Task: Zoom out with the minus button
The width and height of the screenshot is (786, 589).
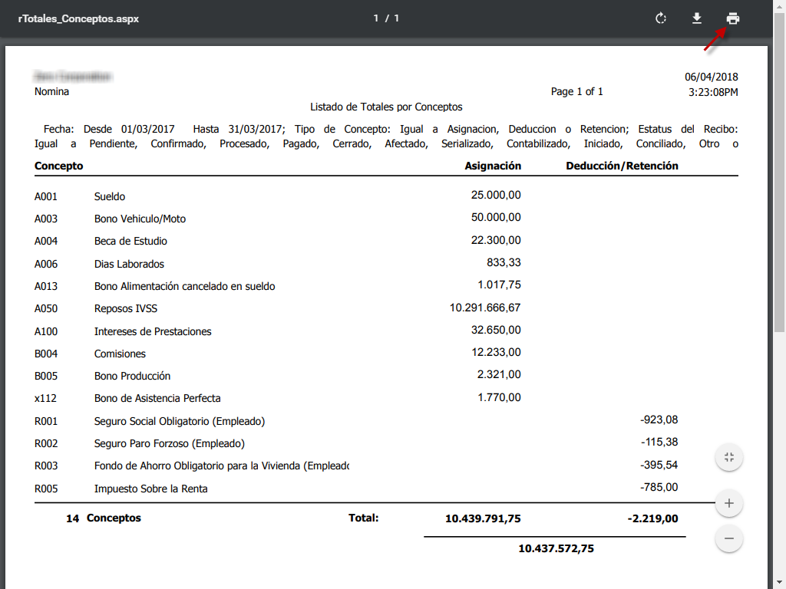Action: (x=729, y=539)
